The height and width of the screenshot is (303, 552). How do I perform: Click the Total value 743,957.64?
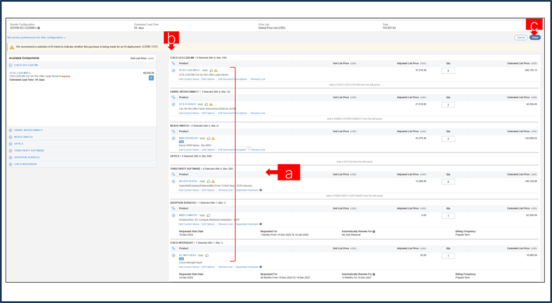389,28
